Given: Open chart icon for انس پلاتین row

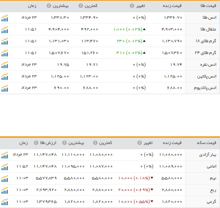Looking at the screenshot, I should pyautogui.click(x=4, y=76).
